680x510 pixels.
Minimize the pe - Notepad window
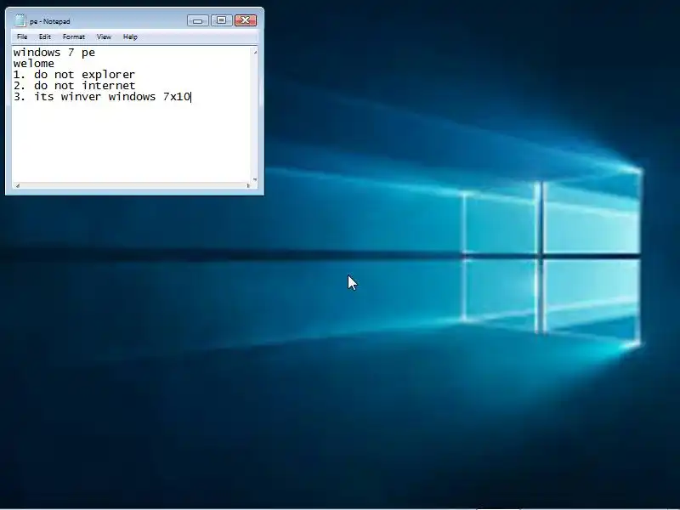pyautogui.click(x=198, y=20)
